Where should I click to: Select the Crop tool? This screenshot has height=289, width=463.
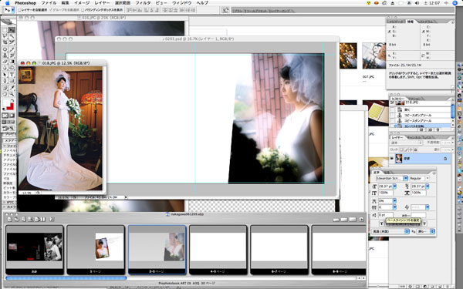pyautogui.click(x=5, y=42)
